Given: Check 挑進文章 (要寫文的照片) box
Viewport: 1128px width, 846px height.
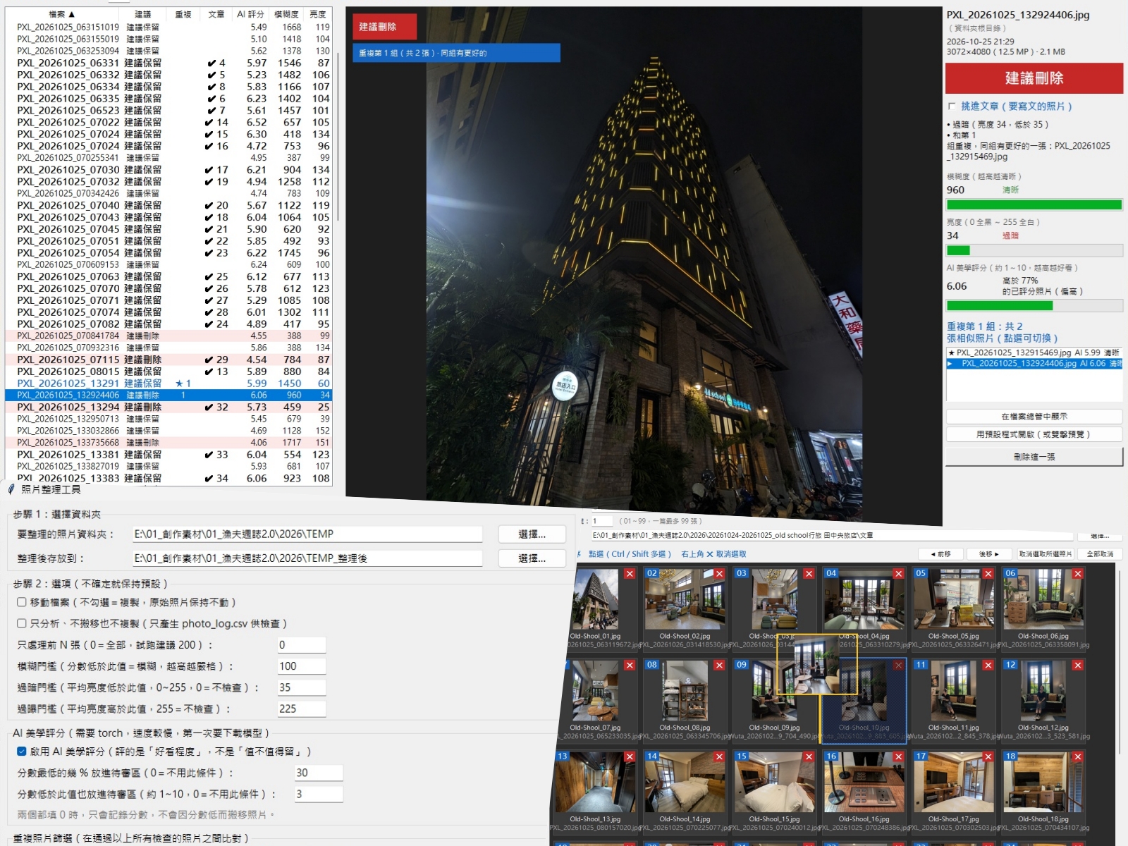Looking at the screenshot, I should (952, 106).
